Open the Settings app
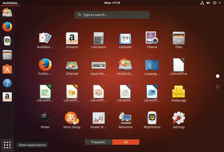The width and height of the screenshot is (224, 152). pyautogui.click(x=178, y=120)
